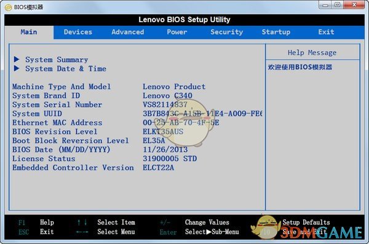The image size is (369, 244).
Task: Expand the System Summary arrow
Action: [17, 59]
